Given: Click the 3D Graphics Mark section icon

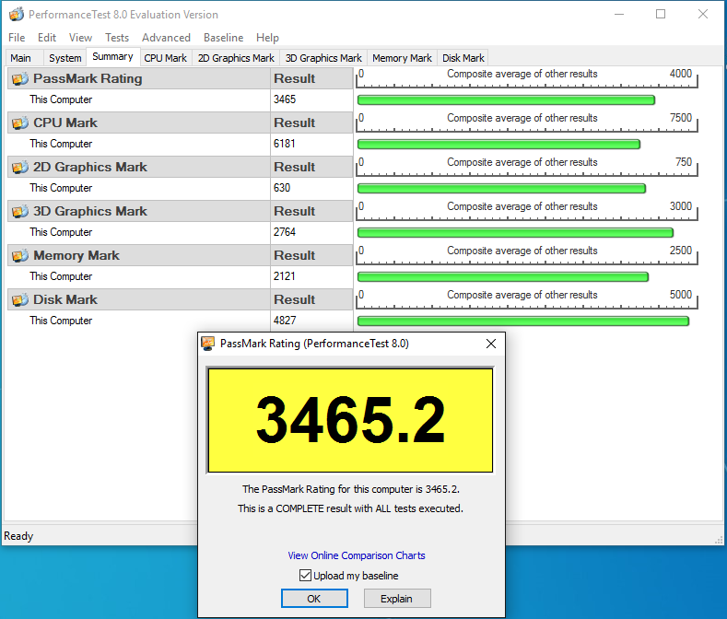Looking at the screenshot, I should (x=20, y=212).
